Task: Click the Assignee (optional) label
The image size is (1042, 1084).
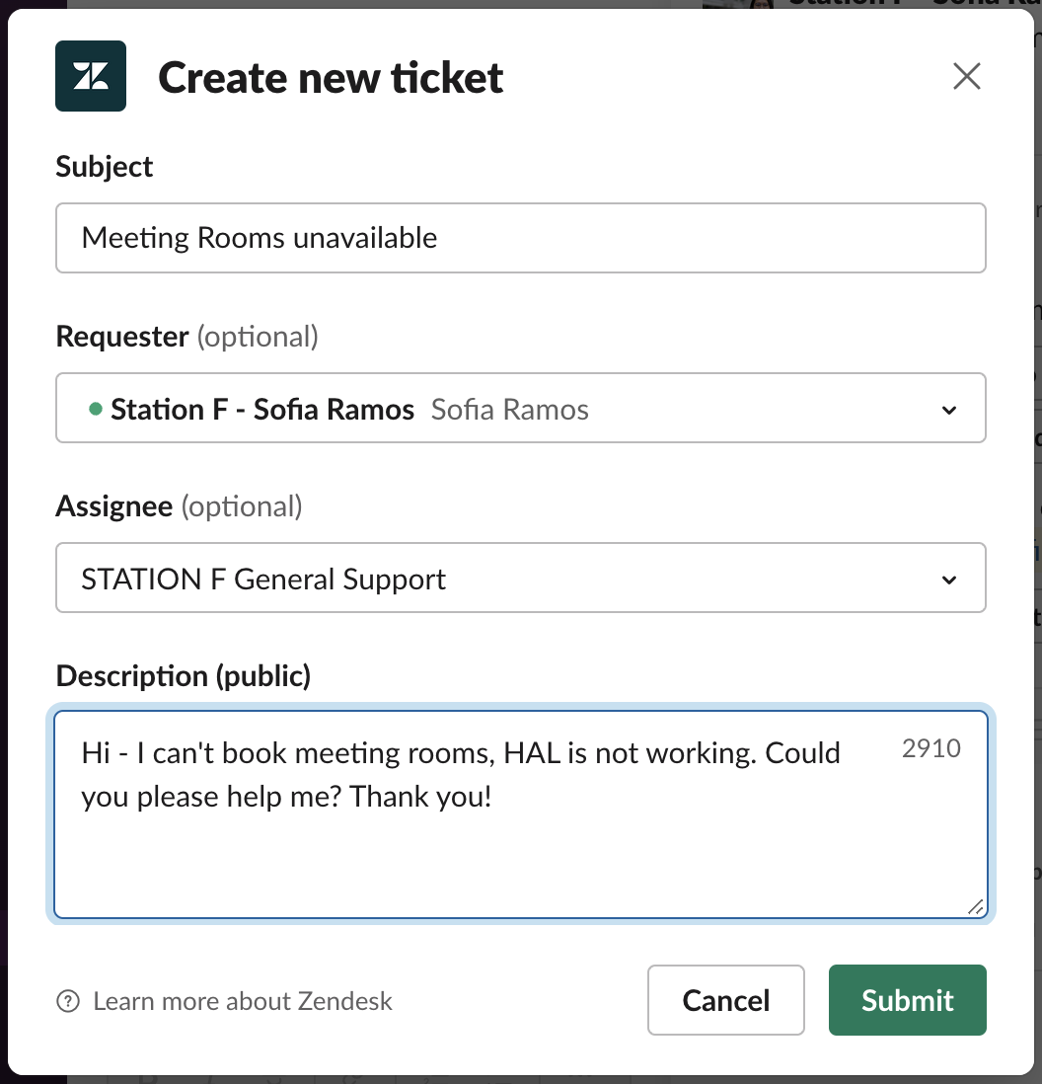Action: point(179,506)
